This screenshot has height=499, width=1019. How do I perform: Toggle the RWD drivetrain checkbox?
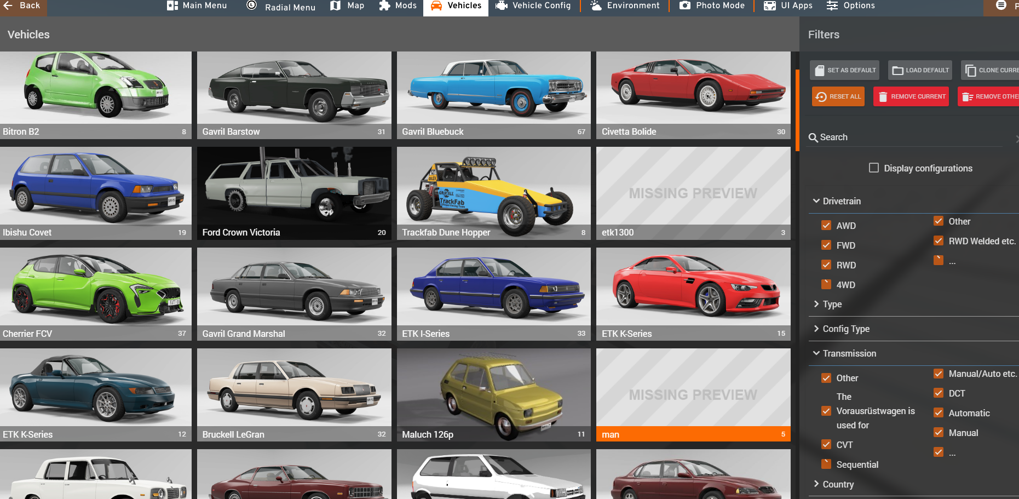[826, 265]
